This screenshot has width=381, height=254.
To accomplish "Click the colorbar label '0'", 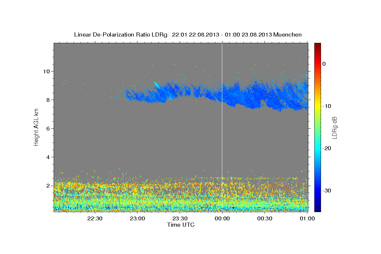I will tap(324, 64).
